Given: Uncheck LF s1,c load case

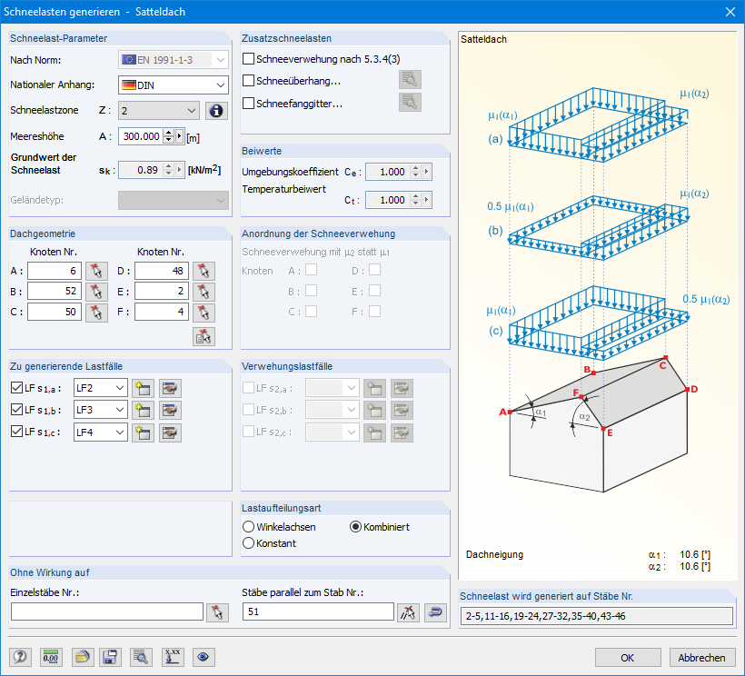Looking at the screenshot, I should pos(16,432).
